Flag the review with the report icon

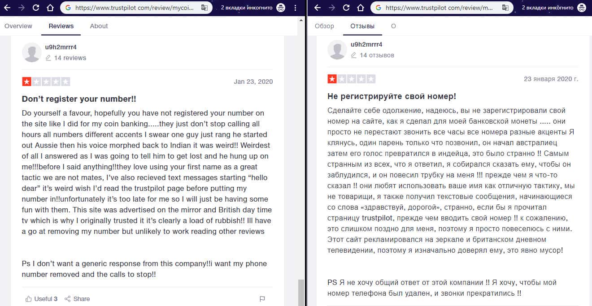tap(262, 299)
